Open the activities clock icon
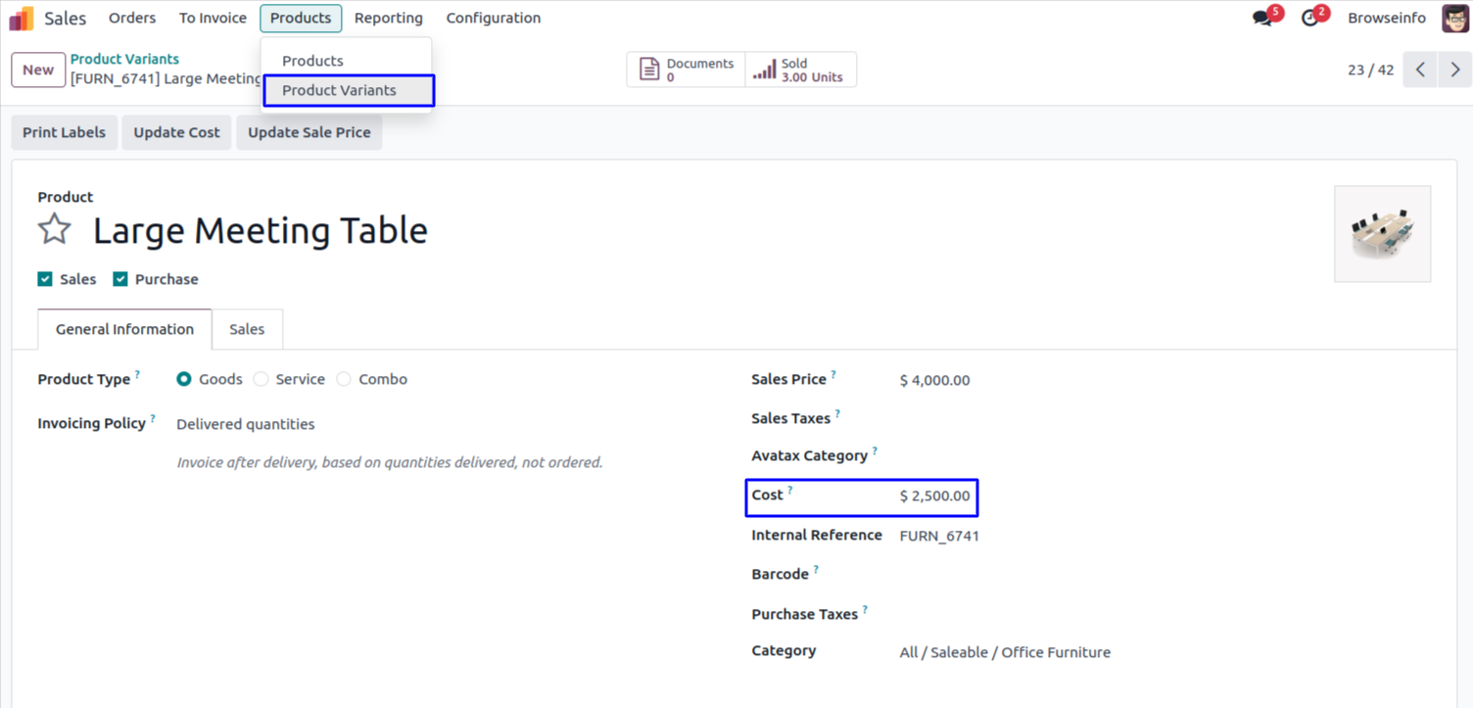This screenshot has width=1473, height=708. tap(1309, 19)
